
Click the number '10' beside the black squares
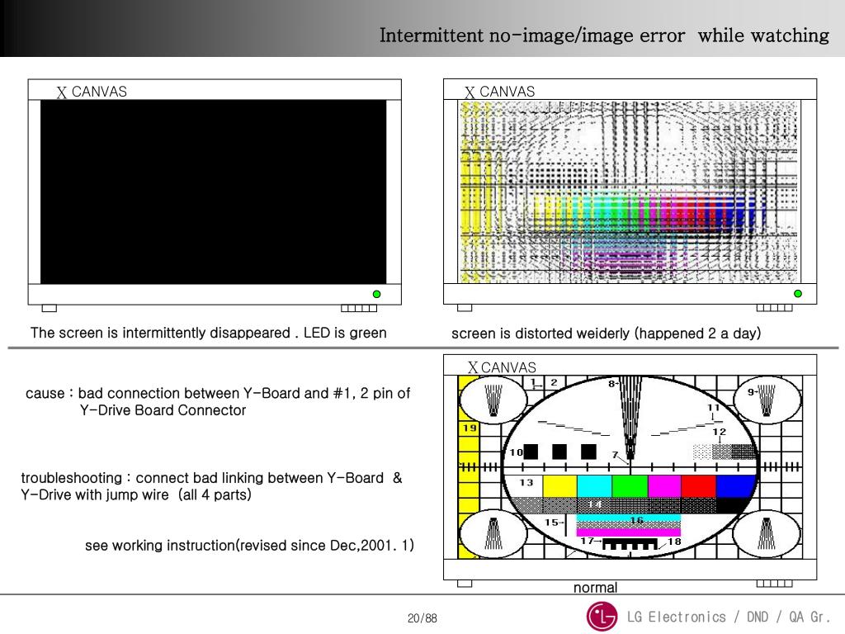pyautogui.click(x=517, y=452)
